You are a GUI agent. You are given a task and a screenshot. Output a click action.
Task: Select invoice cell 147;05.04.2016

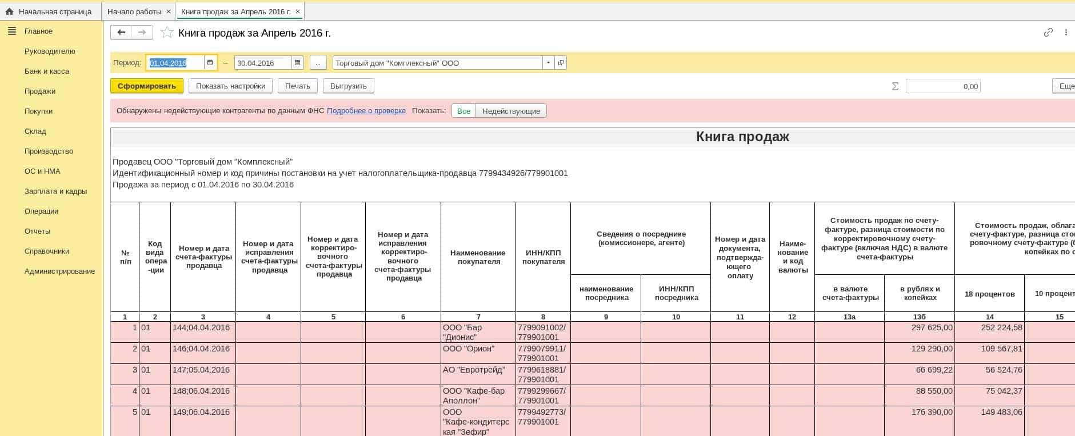point(203,374)
